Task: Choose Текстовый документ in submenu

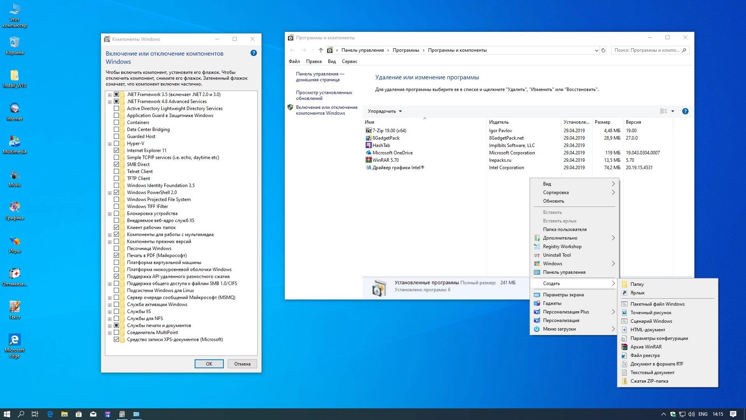Action: click(x=668, y=373)
